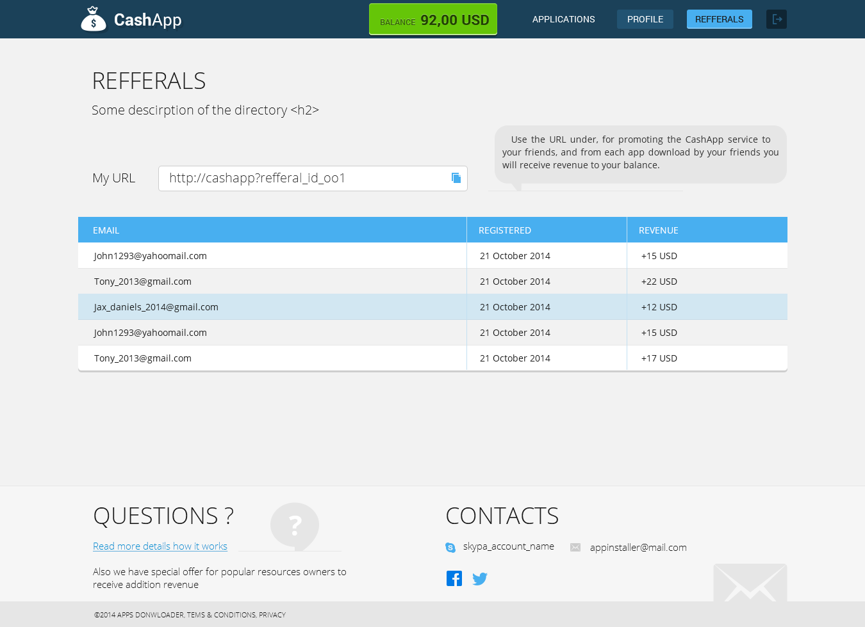The height and width of the screenshot is (627, 865).
Task: Open the TEMS & CONDITIONS footer link
Action: 222,615
